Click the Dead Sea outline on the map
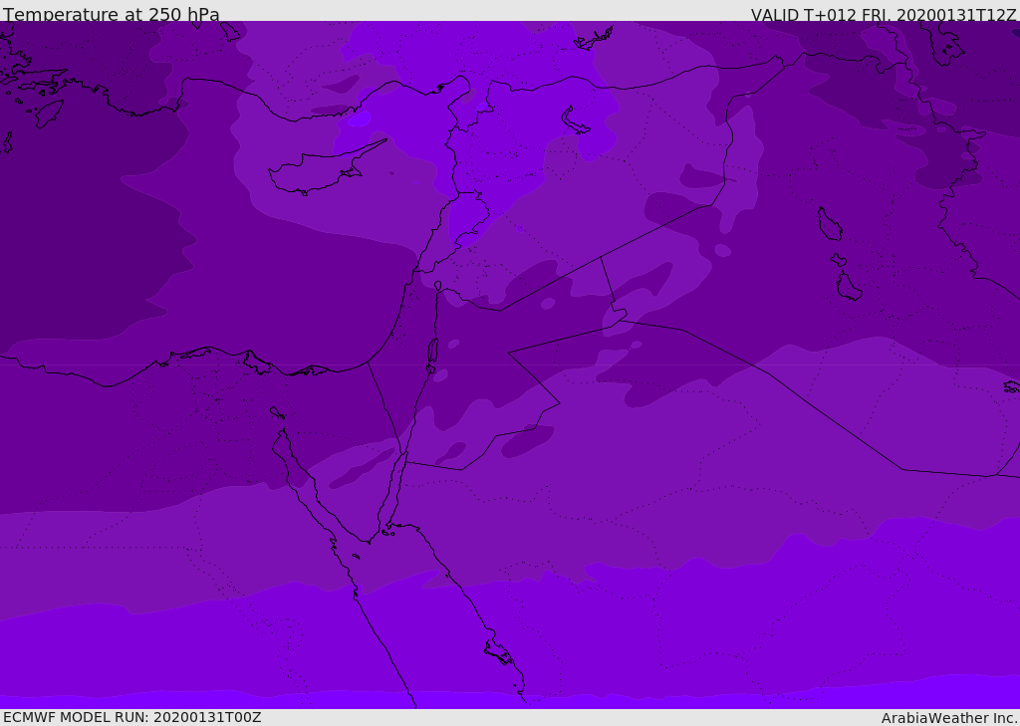 click(432, 356)
